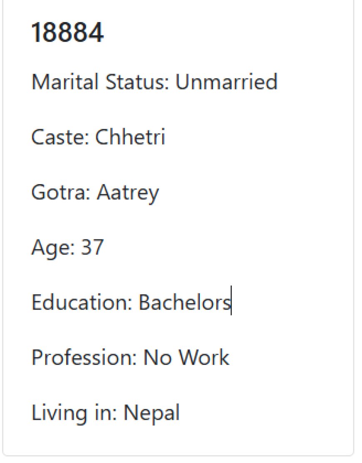This screenshot has height=463, width=362.
Task: Select the "Unmarried" marital status value
Action: pyautogui.click(x=226, y=81)
